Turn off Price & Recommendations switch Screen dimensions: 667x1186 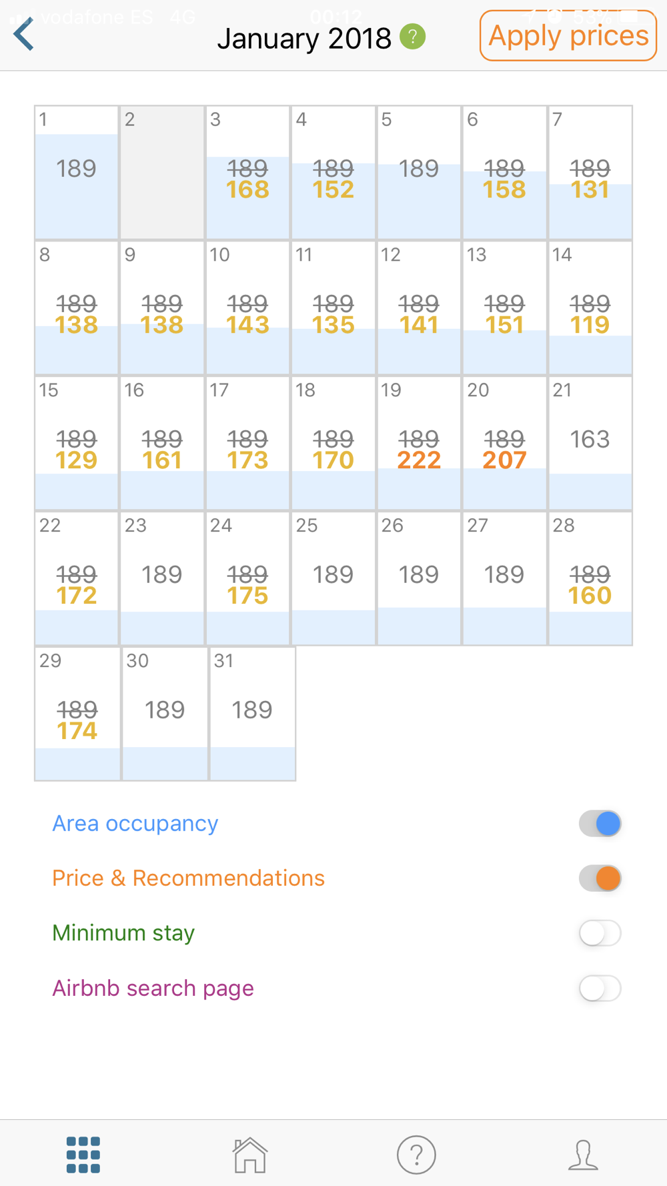point(600,878)
